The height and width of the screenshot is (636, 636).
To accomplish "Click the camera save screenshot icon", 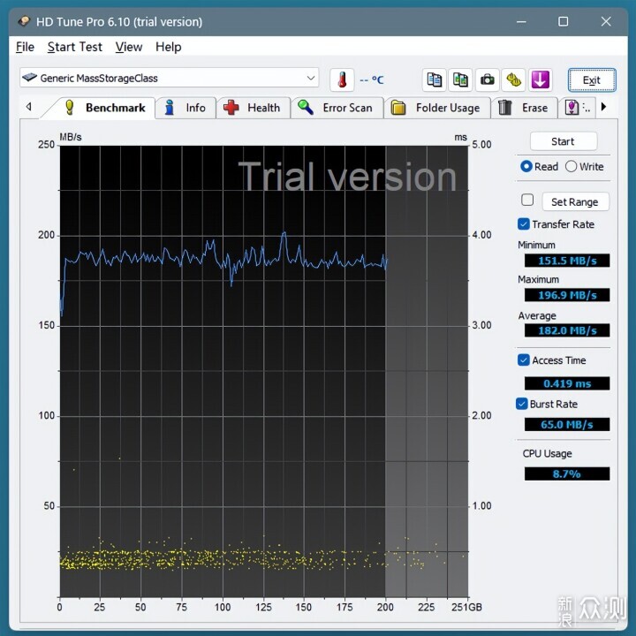I will 487,79.
